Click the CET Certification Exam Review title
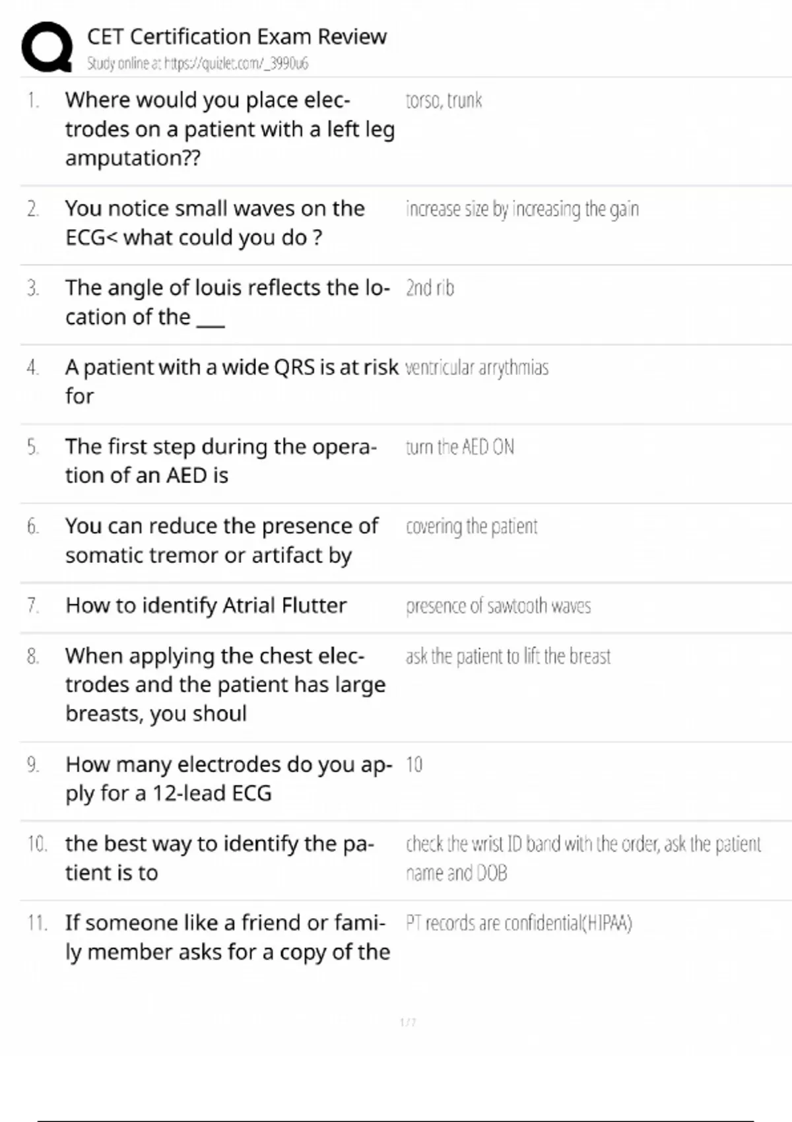This screenshot has height=1122, width=792. pyautogui.click(x=237, y=36)
